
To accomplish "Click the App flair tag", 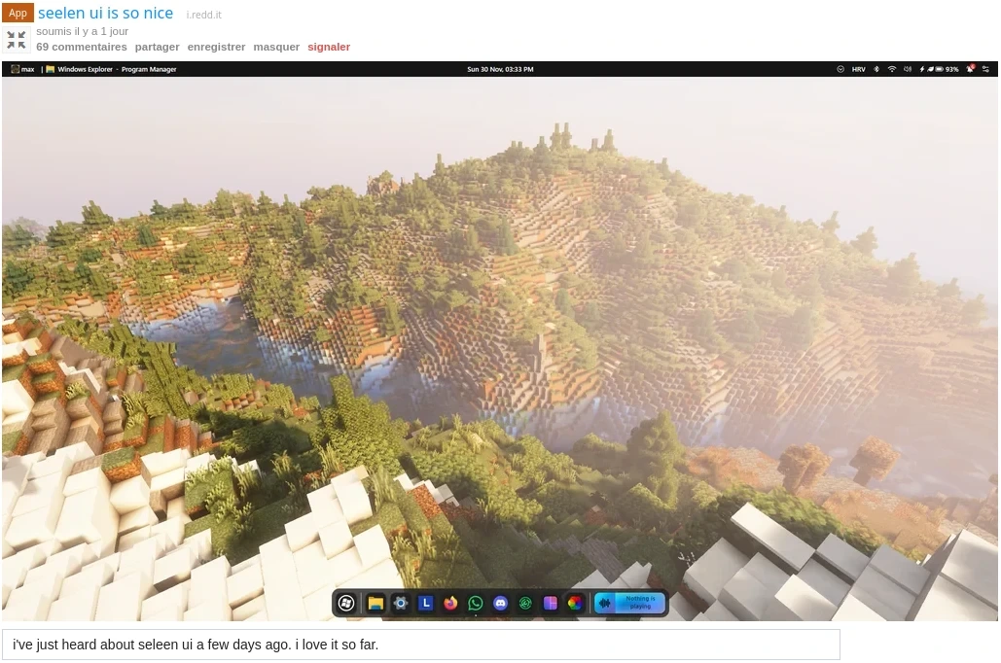I will coord(18,14).
